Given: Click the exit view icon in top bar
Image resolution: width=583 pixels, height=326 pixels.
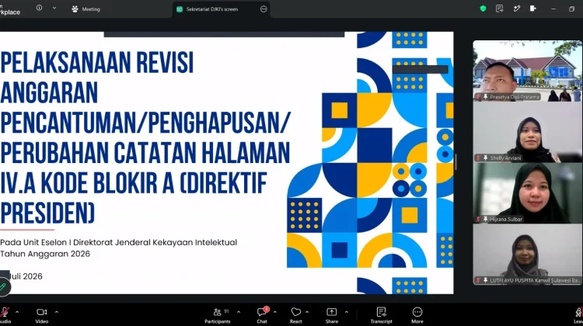Looking at the screenshot, I should 533,9.
